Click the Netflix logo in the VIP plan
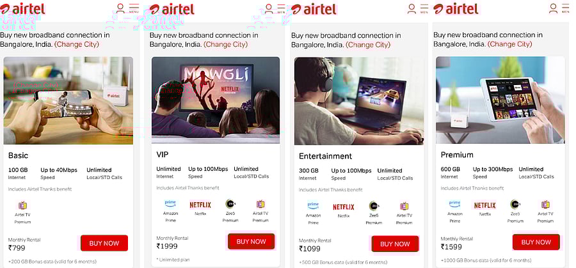This screenshot has width=576, height=268. tap(200, 205)
